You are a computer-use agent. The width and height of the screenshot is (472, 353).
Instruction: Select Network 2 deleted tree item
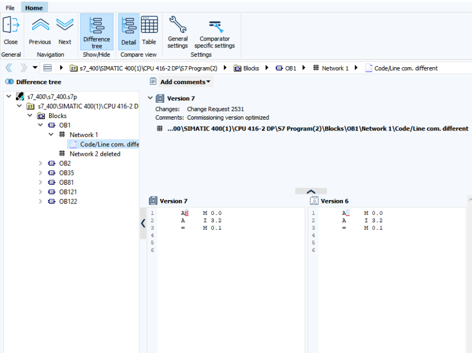click(94, 154)
